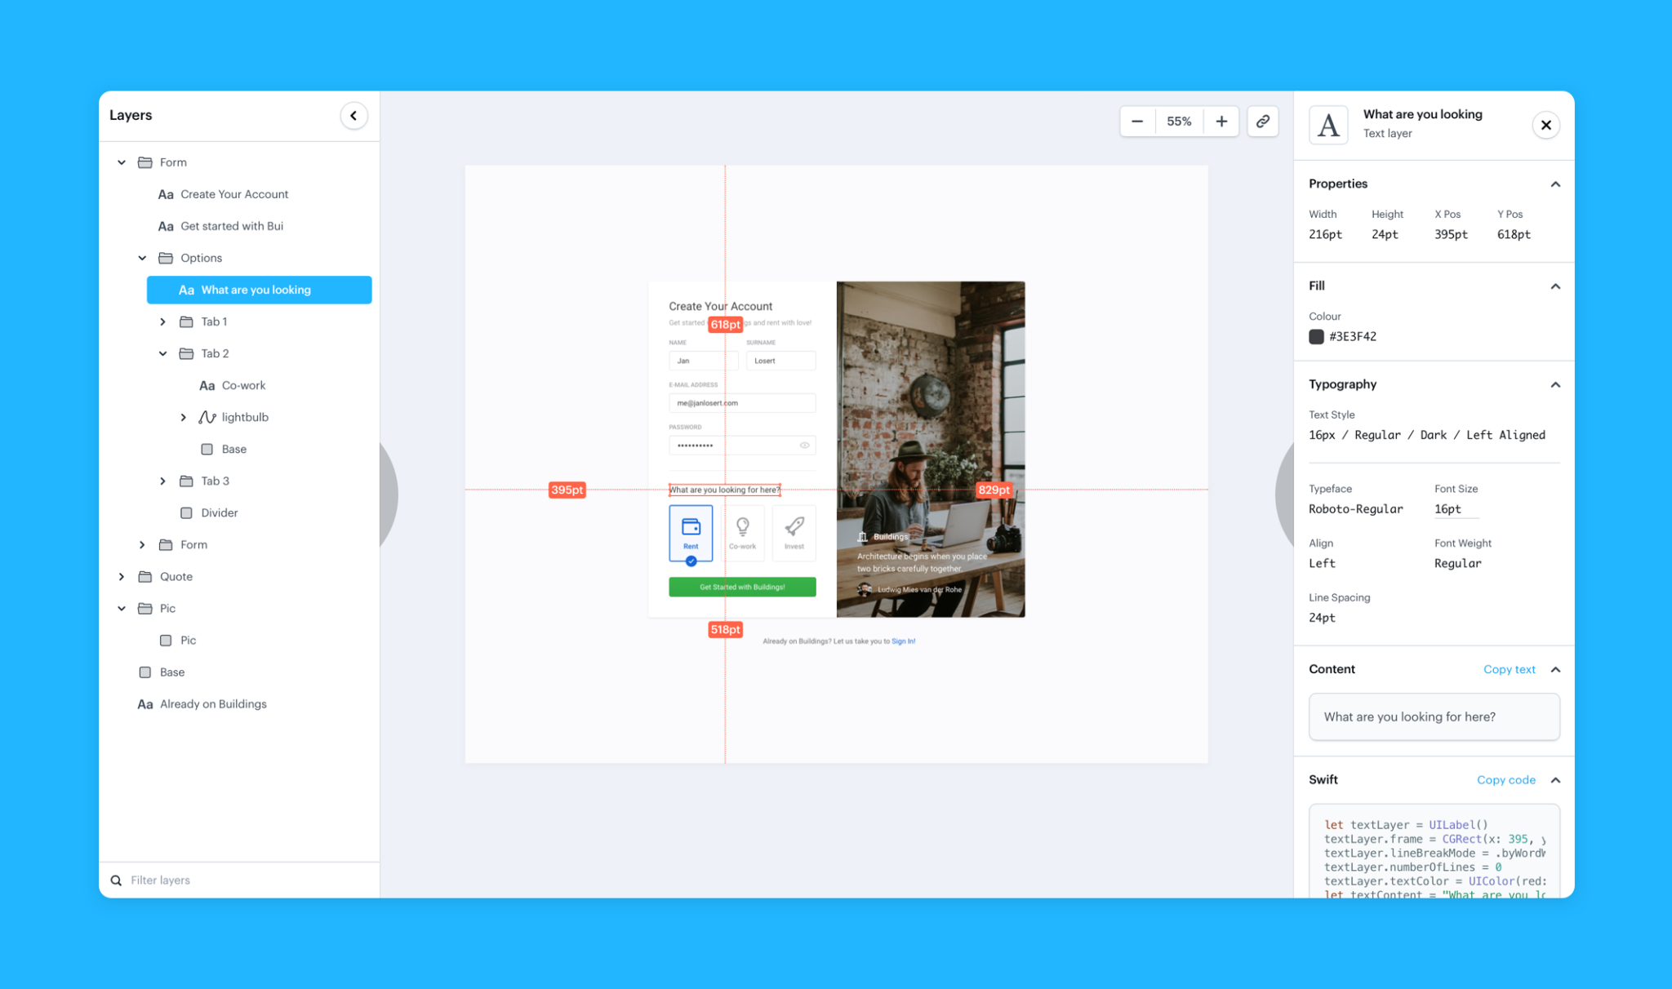Click the Form folder icon at the top of the tree
1672x989 pixels.
(x=145, y=162)
